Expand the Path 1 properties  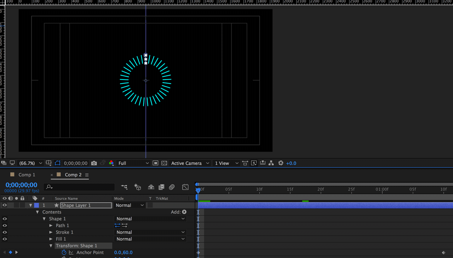[51, 225]
